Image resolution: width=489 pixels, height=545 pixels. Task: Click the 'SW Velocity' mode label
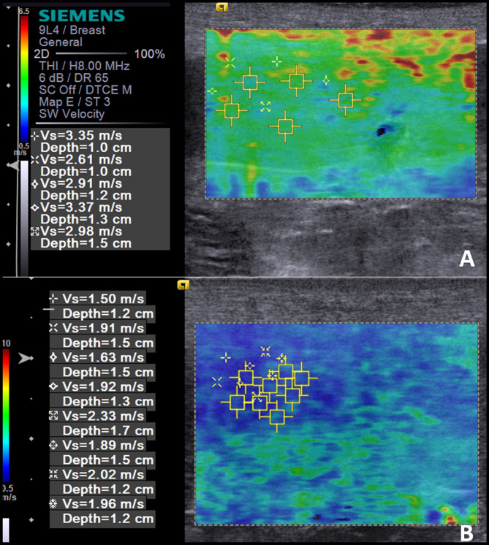72,114
